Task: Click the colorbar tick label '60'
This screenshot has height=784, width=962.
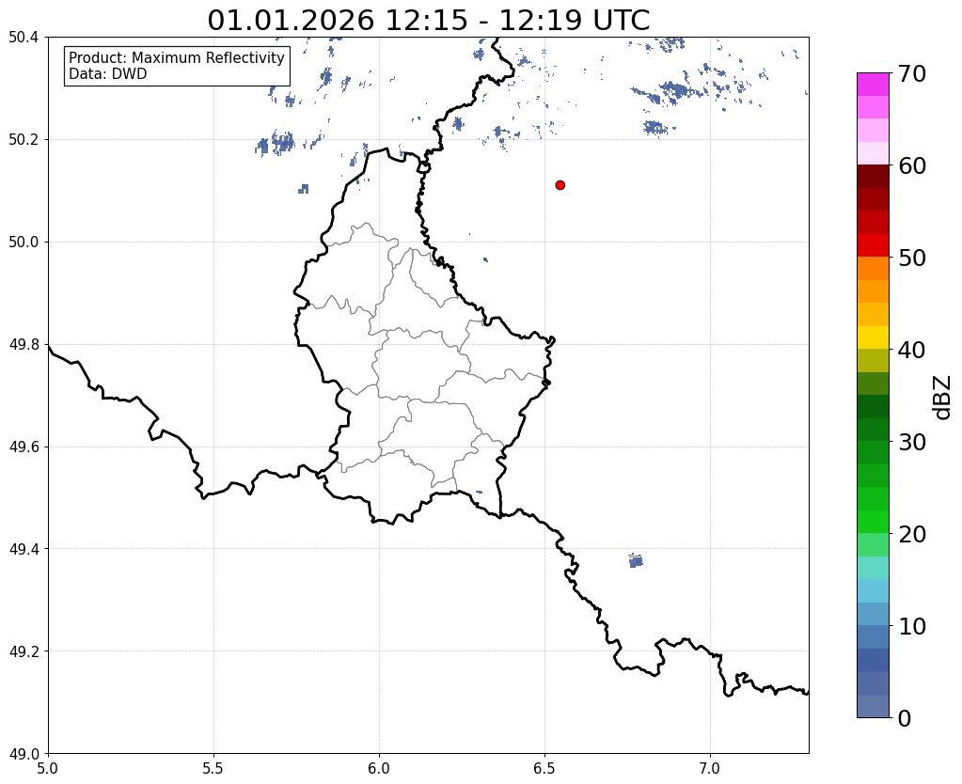Action: [x=912, y=165]
